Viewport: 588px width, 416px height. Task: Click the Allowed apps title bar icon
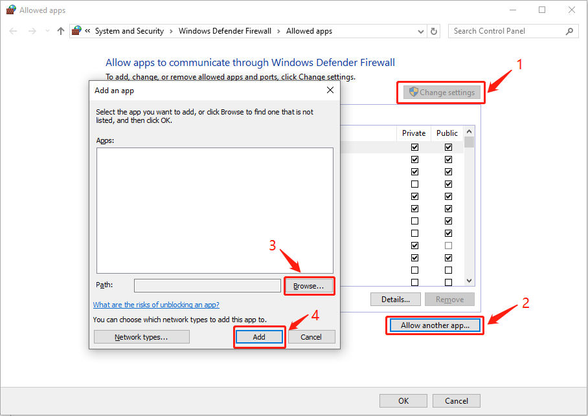click(x=11, y=10)
